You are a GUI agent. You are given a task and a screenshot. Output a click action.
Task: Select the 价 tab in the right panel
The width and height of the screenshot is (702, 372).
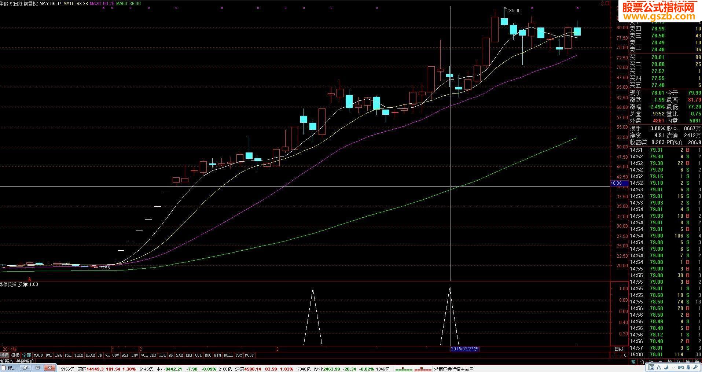642,362
